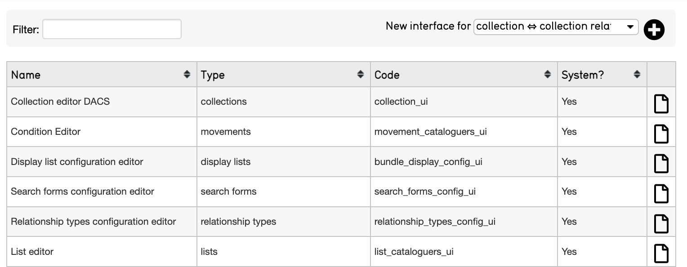Screen dimensions: 687x267
Task: Sort table by Name column arrows
Action: (x=187, y=75)
